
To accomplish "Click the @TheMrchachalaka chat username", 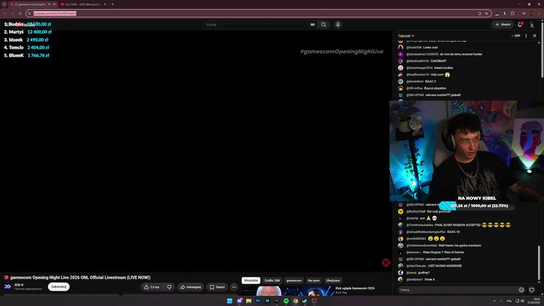I will tap(419, 225).
